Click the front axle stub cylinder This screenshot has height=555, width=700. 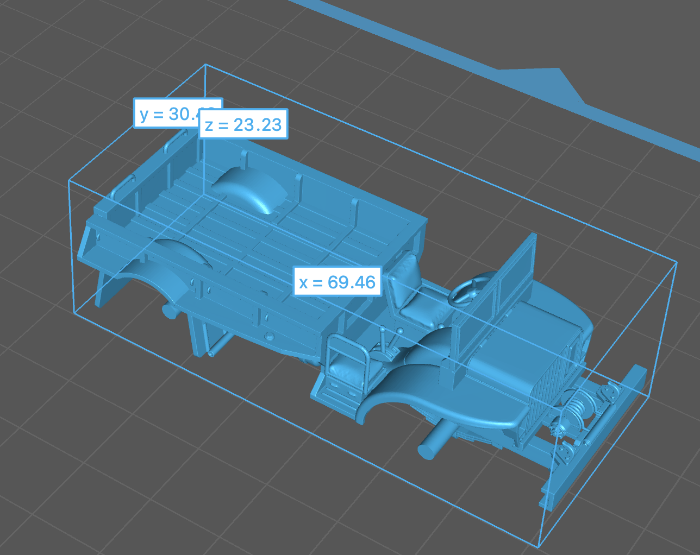[433, 444]
